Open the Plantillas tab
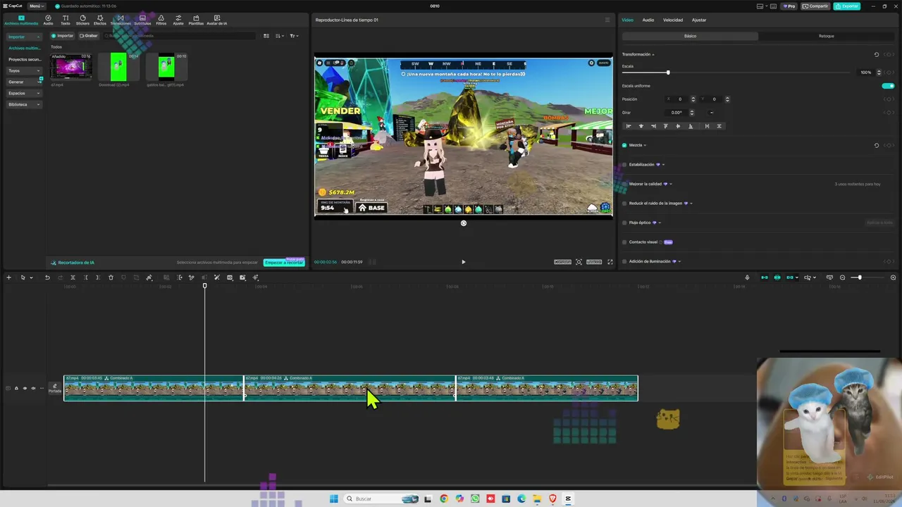The image size is (902, 507). [x=196, y=20]
